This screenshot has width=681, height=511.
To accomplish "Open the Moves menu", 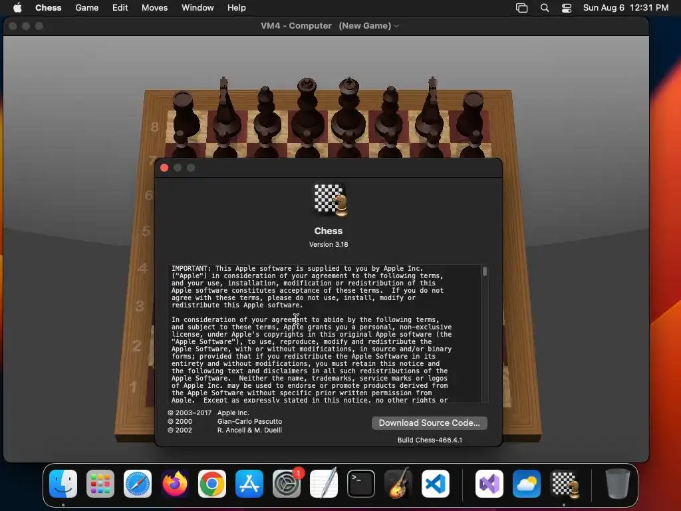I will (x=154, y=7).
